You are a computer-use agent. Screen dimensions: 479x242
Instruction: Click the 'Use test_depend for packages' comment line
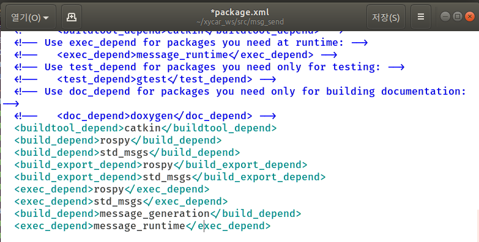click(209, 67)
